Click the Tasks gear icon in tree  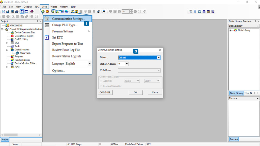coord(12,46)
